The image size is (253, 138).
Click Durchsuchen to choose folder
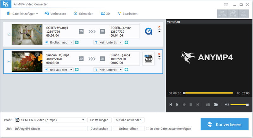click(x=99, y=129)
